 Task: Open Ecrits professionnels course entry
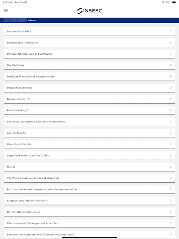42,189
